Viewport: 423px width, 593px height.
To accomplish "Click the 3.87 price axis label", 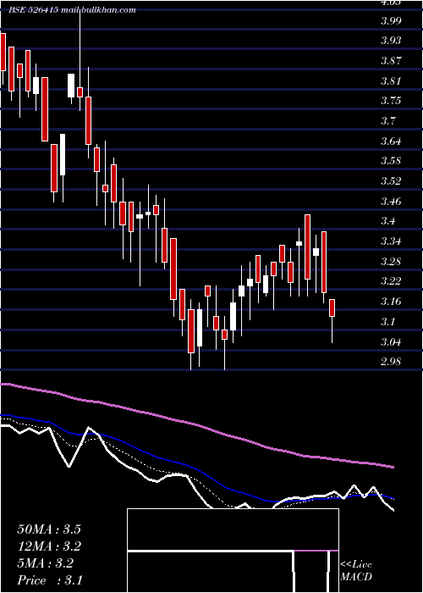I will [391, 61].
